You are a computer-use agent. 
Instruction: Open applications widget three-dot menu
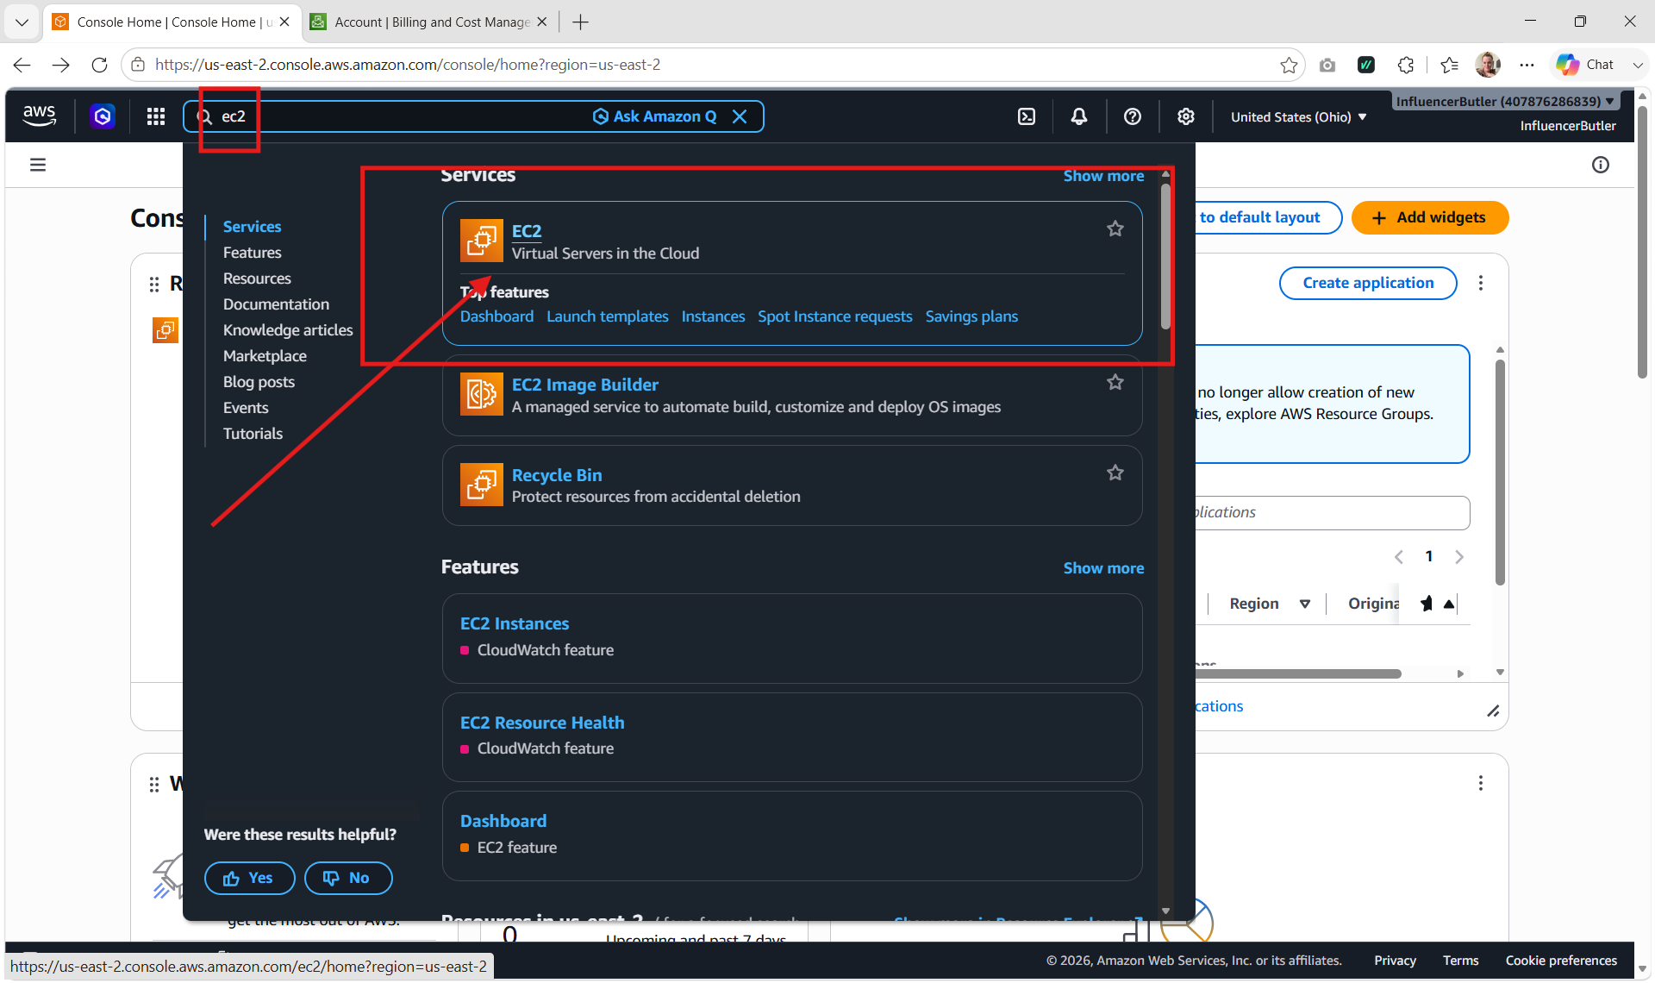[x=1481, y=283]
